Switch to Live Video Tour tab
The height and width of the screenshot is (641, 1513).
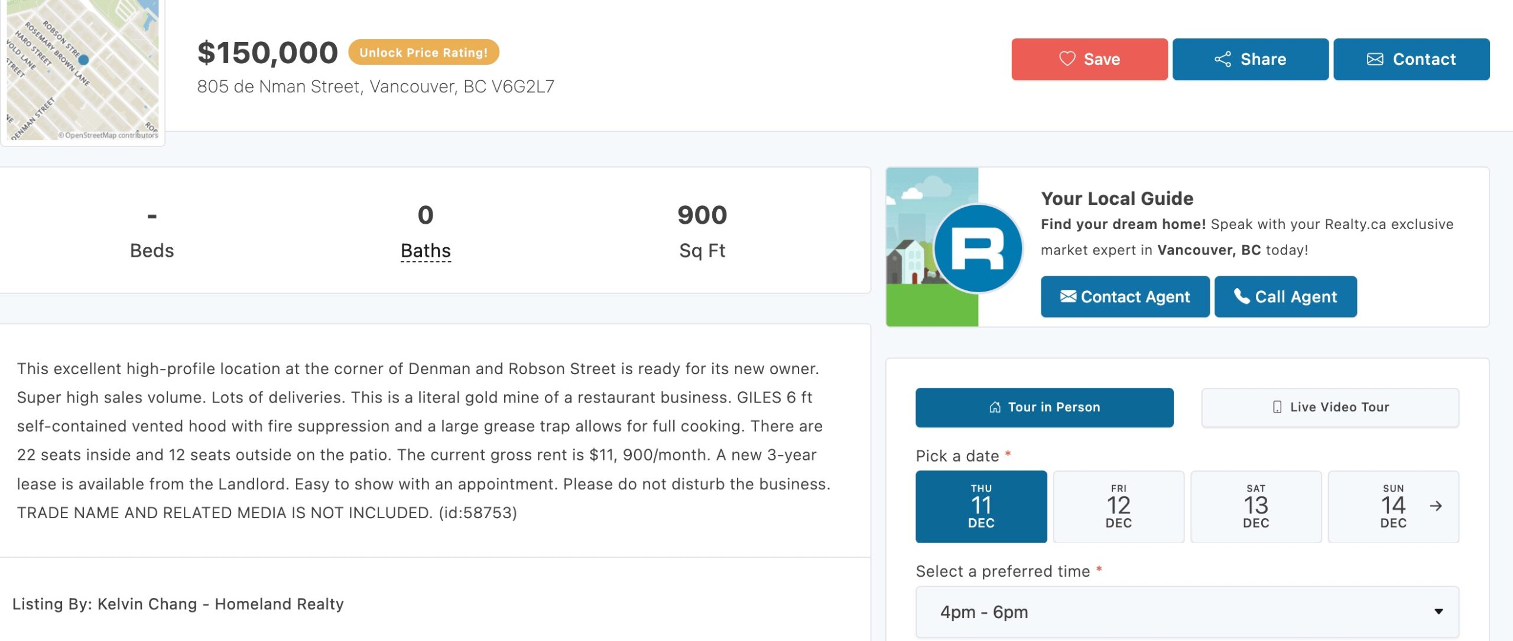[x=1330, y=407]
